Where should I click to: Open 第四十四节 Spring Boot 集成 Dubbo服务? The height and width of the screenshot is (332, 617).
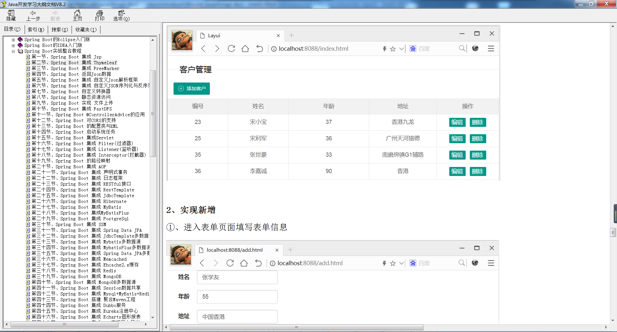[x=78, y=305]
